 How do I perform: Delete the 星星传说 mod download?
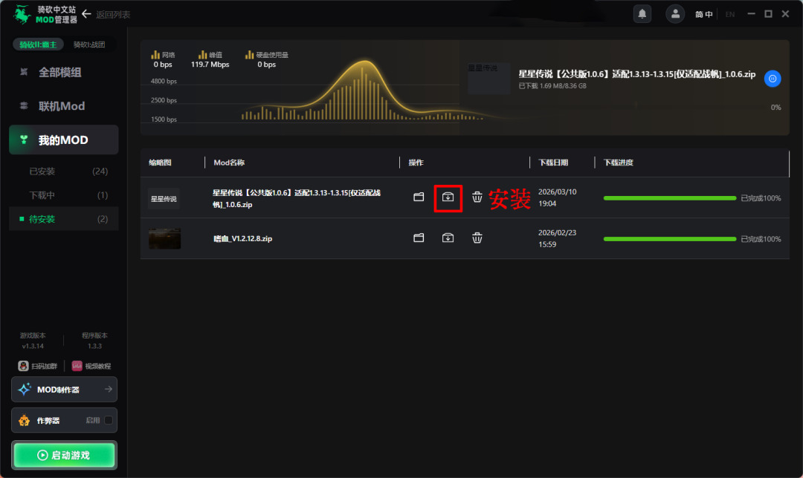477,197
